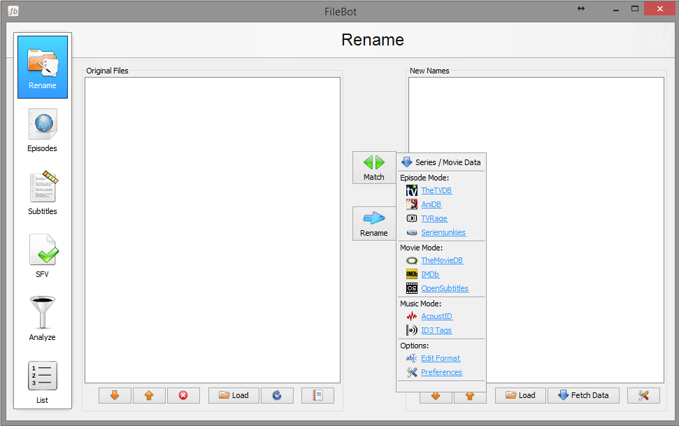Minimize the FileBot window
The width and height of the screenshot is (679, 426).
coord(616,10)
